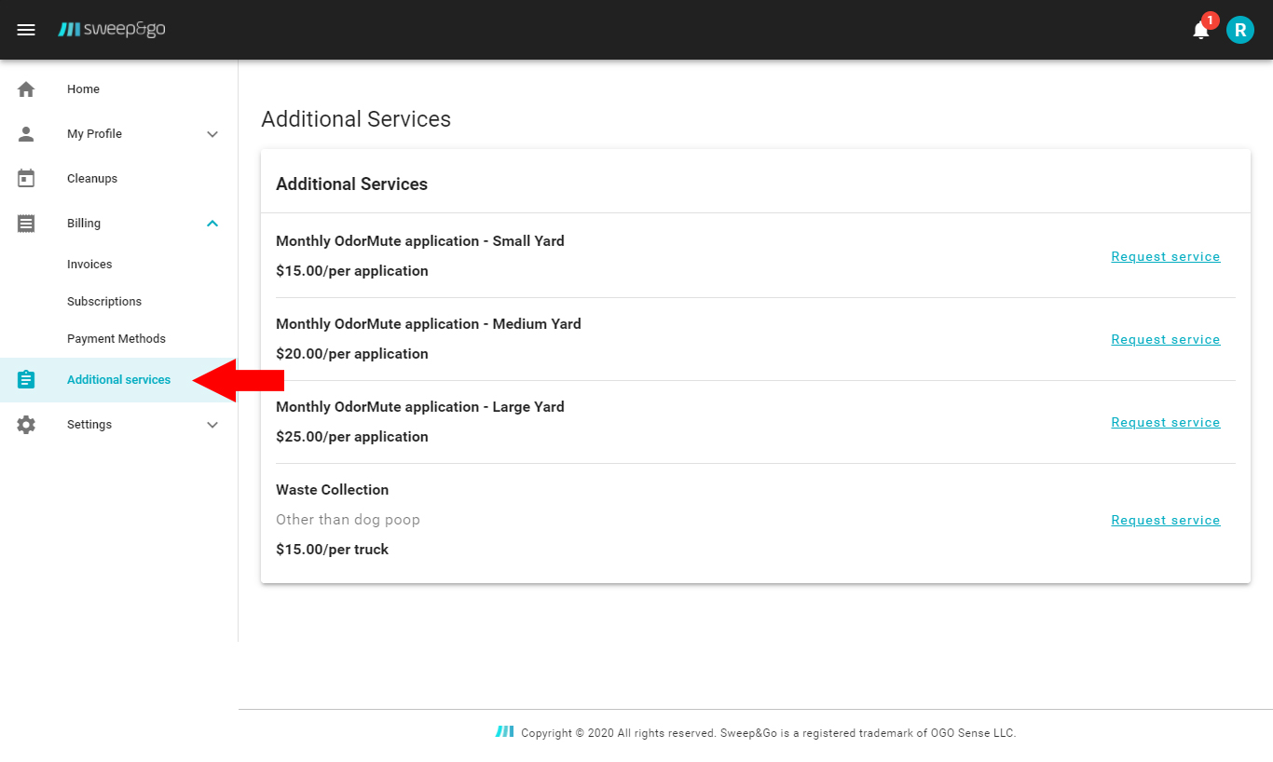1273x762 pixels.
Task: Click the Additional services clipboard icon
Action: (x=26, y=379)
